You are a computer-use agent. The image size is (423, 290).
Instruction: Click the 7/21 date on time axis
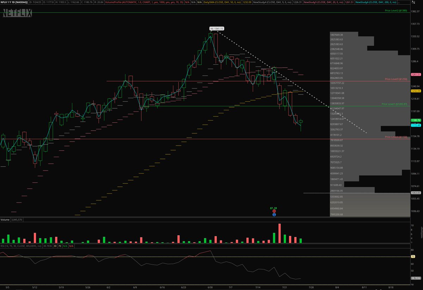click(x=285, y=287)
